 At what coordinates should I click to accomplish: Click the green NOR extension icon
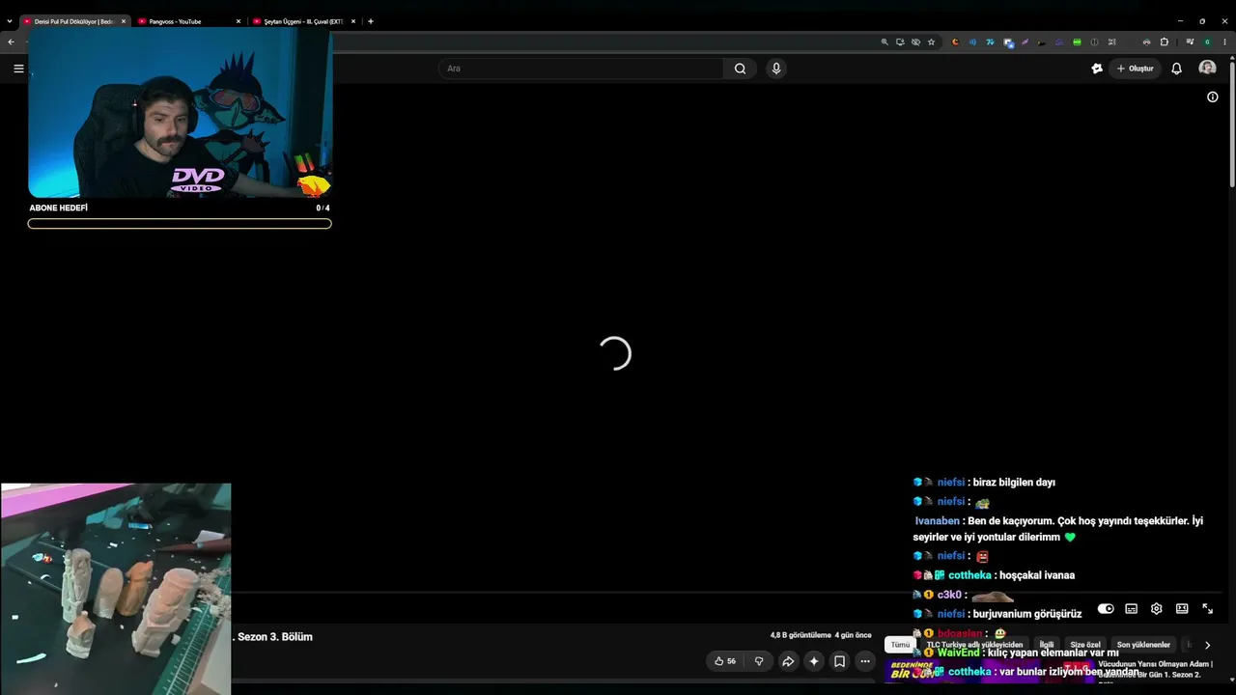pyautogui.click(x=1077, y=42)
